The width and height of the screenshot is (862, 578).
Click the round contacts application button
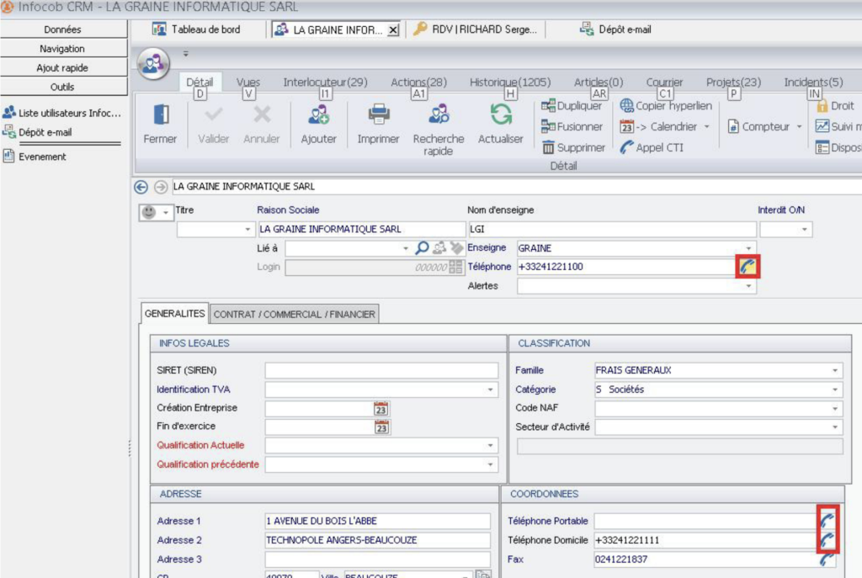click(x=153, y=64)
